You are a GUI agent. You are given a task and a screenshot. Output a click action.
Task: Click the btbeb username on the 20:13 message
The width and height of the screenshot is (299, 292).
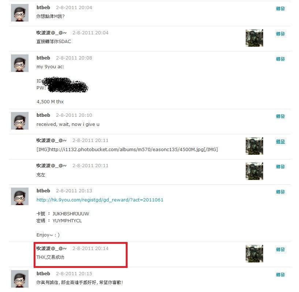tap(43, 191)
